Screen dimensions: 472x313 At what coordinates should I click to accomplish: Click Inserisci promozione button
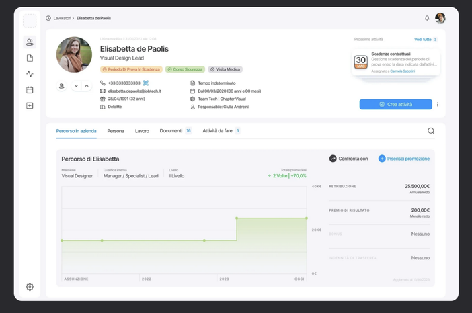pyautogui.click(x=403, y=159)
